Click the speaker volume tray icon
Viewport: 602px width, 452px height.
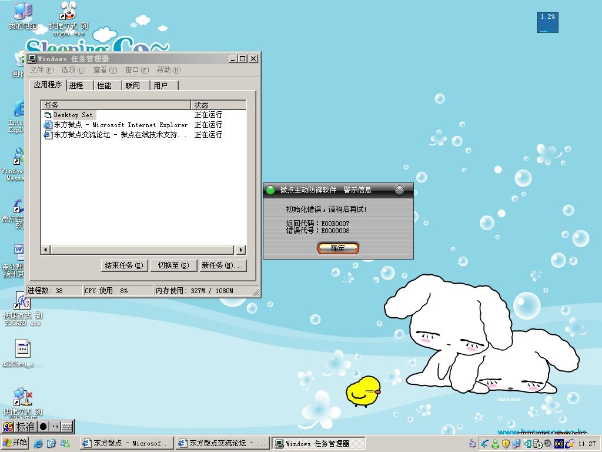tap(548, 444)
